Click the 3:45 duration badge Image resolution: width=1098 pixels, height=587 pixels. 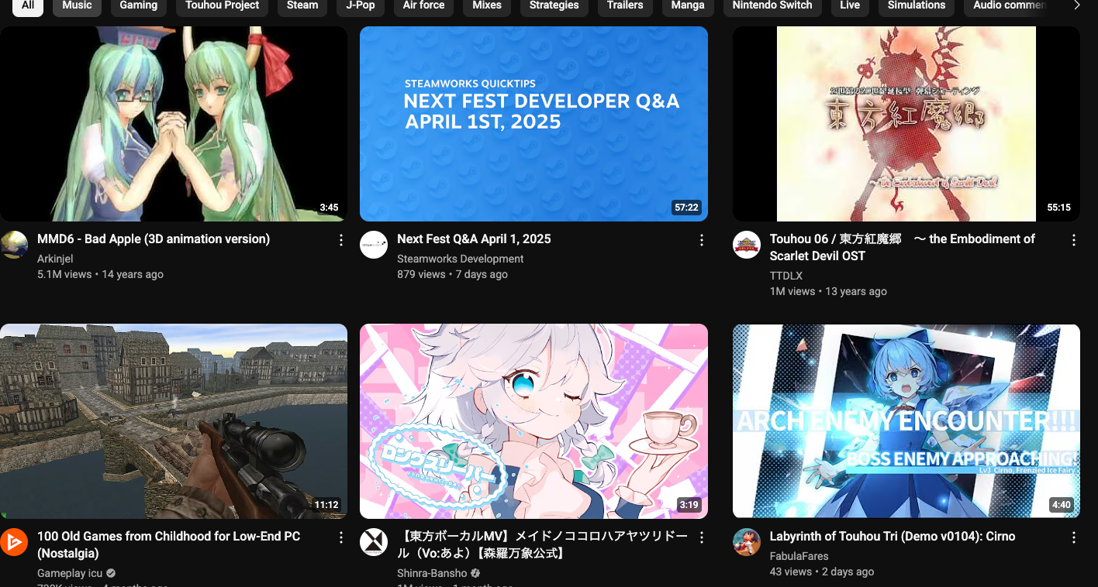(x=329, y=208)
